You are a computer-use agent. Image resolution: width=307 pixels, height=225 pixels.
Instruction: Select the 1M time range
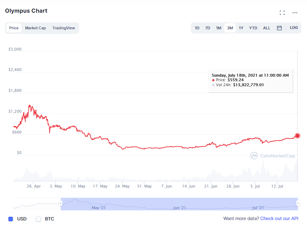click(x=218, y=28)
